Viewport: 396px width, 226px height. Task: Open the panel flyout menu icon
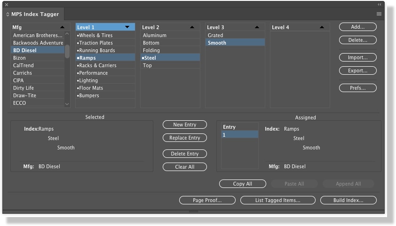(x=379, y=14)
